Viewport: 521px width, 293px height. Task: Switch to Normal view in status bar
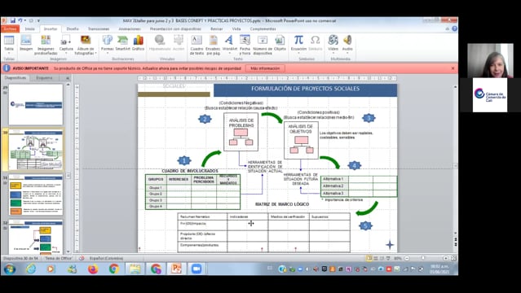(369, 258)
